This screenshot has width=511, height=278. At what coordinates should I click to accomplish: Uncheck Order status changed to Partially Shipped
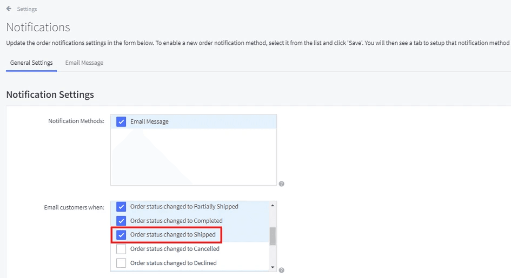pyautogui.click(x=121, y=207)
